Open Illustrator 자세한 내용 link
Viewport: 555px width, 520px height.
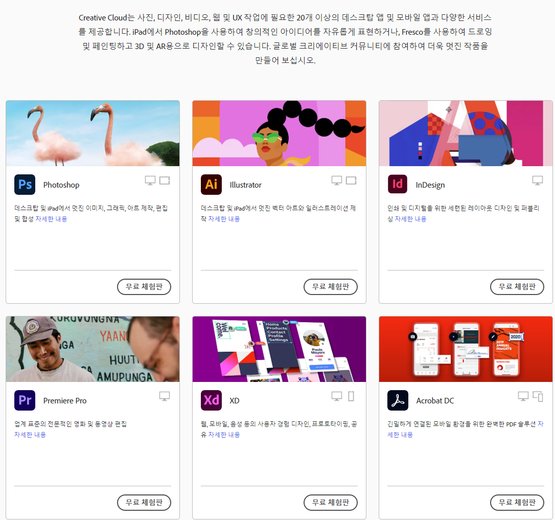[x=224, y=219]
